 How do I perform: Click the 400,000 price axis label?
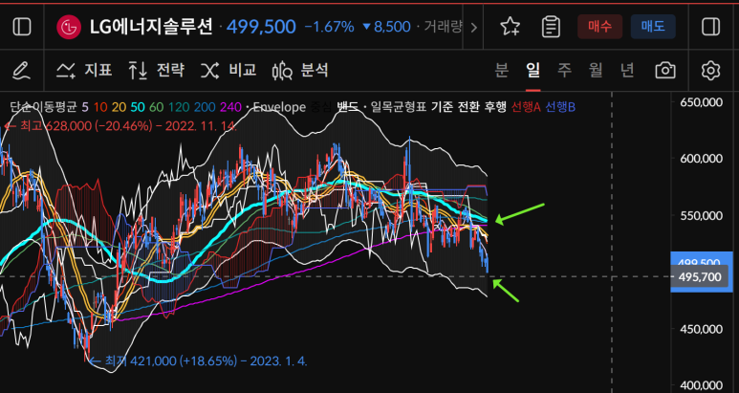[x=702, y=385]
